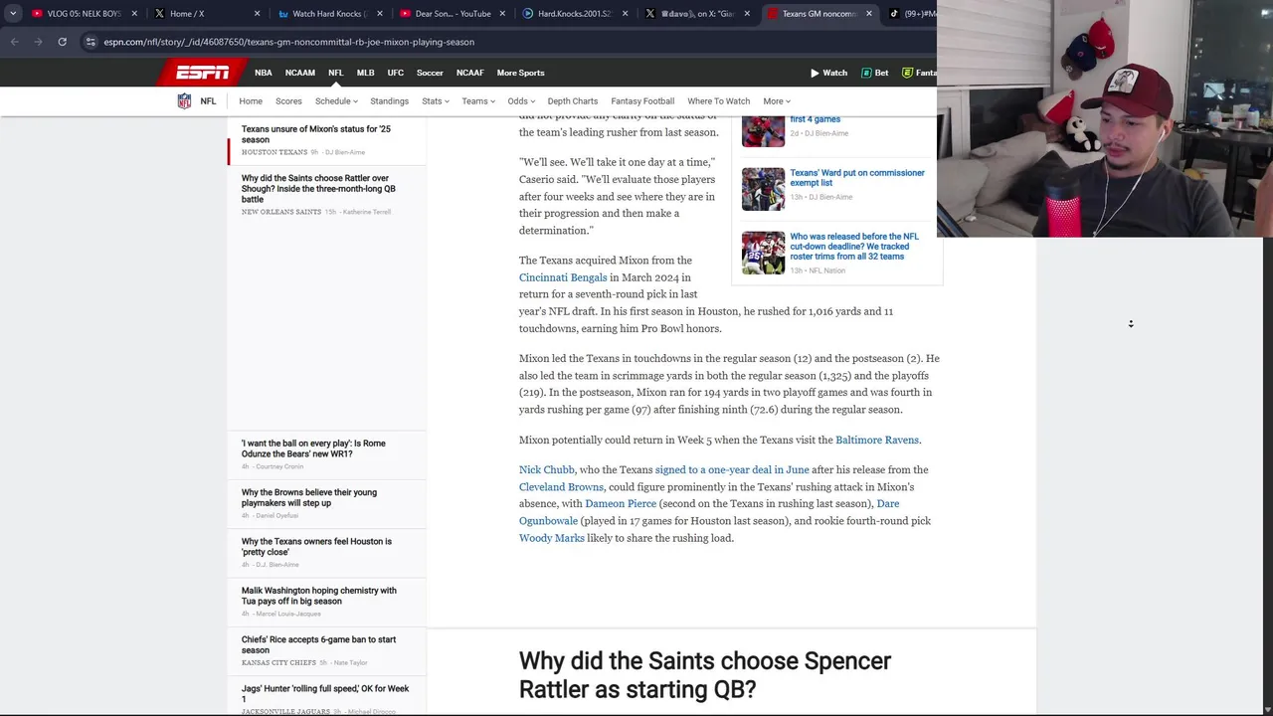Click the NFL shield logo
Image resolution: width=1273 pixels, height=716 pixels.
[x=184, y=101]
